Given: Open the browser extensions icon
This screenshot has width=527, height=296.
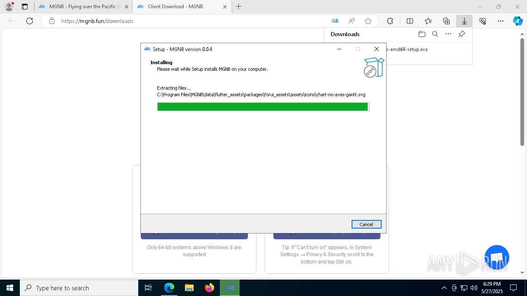Looking at the screenshot, I should [x=390, y=21].
